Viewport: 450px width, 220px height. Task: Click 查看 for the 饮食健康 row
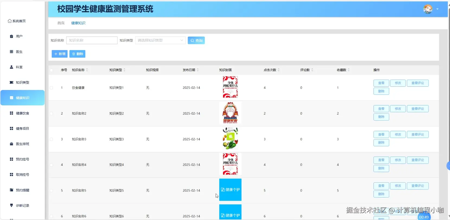coord(381,83)
